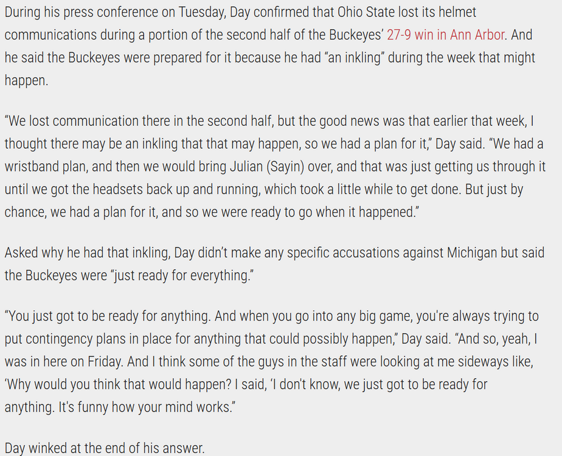Click the sentence 'Day winked at the end'

pos(105,449)
